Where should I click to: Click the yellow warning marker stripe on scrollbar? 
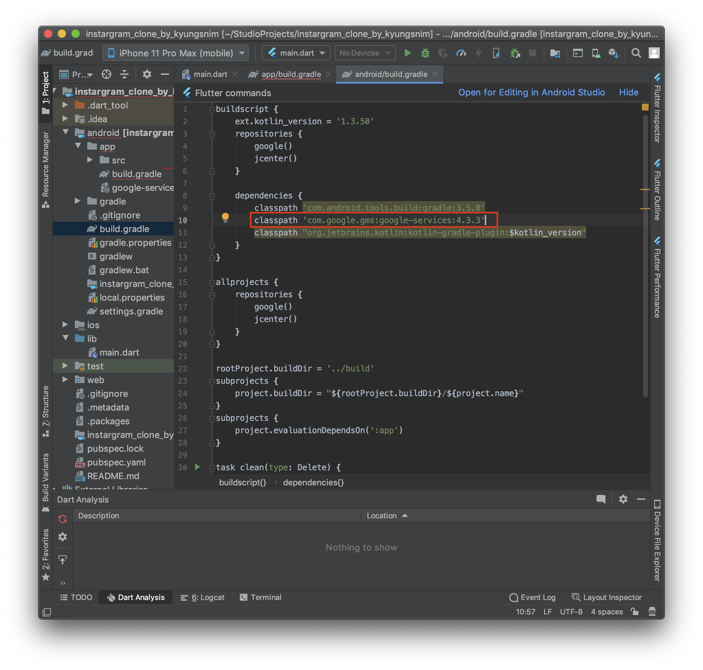(645, 189)
